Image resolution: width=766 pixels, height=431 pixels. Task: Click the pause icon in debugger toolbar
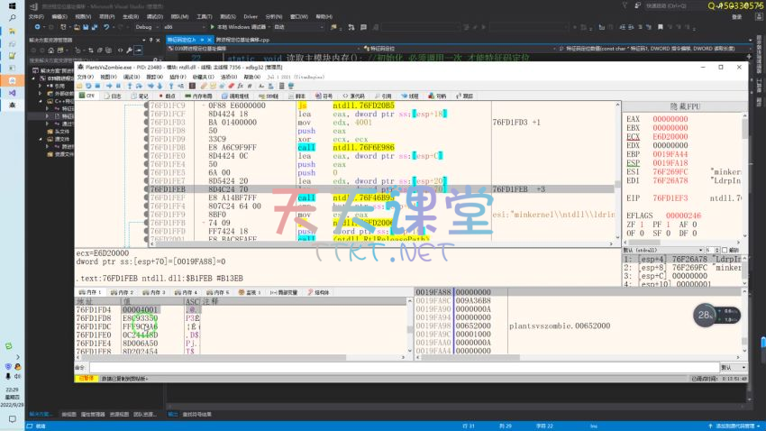pos(118,86)
